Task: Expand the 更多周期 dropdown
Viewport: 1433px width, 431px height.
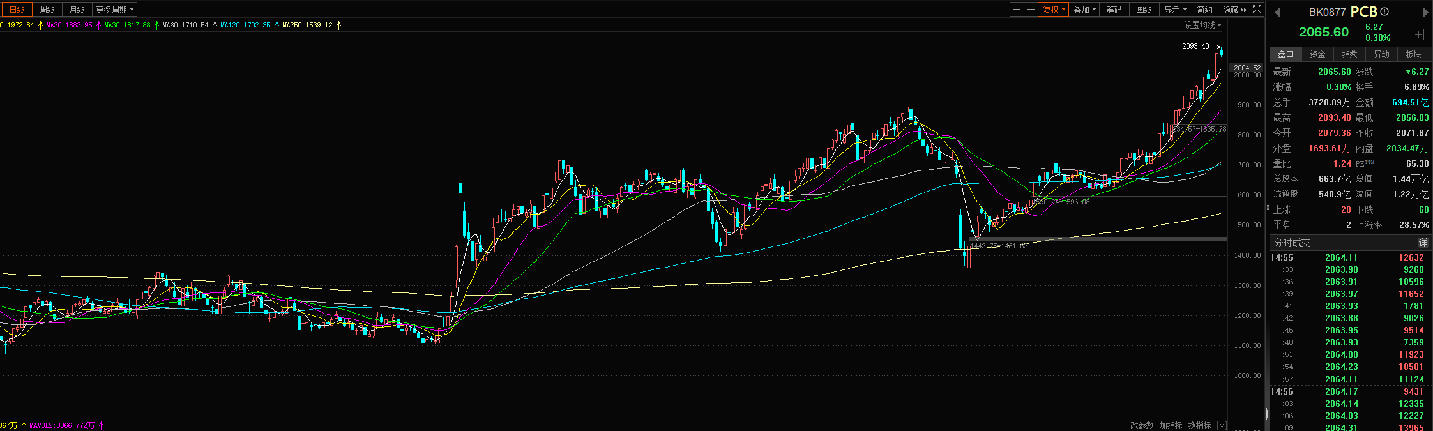Action: [x=114, y=10]
